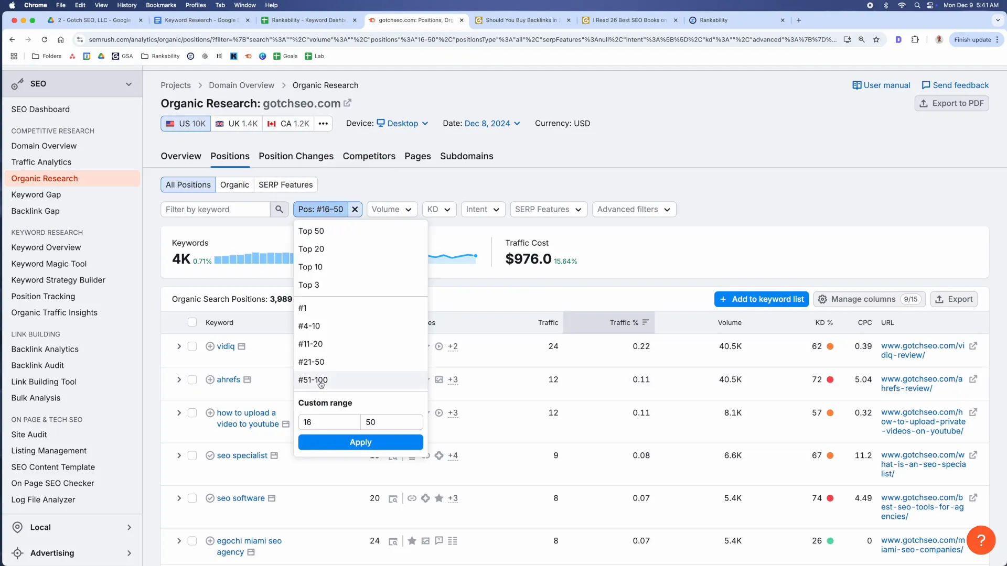Open the SERP Features filter dropdown
The width and height of the screenshot is (1007, 566).
click(x=548, y=209)
